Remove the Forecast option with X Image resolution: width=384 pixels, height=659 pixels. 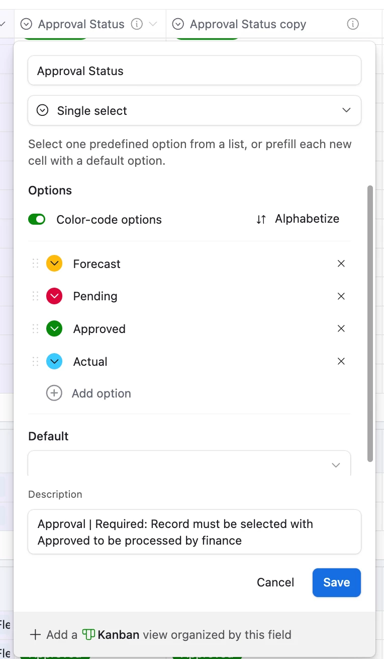coord(341,263)
